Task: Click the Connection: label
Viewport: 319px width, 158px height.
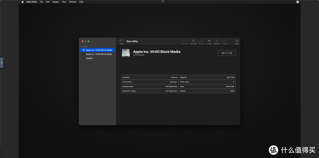Action: coord(127,82)
